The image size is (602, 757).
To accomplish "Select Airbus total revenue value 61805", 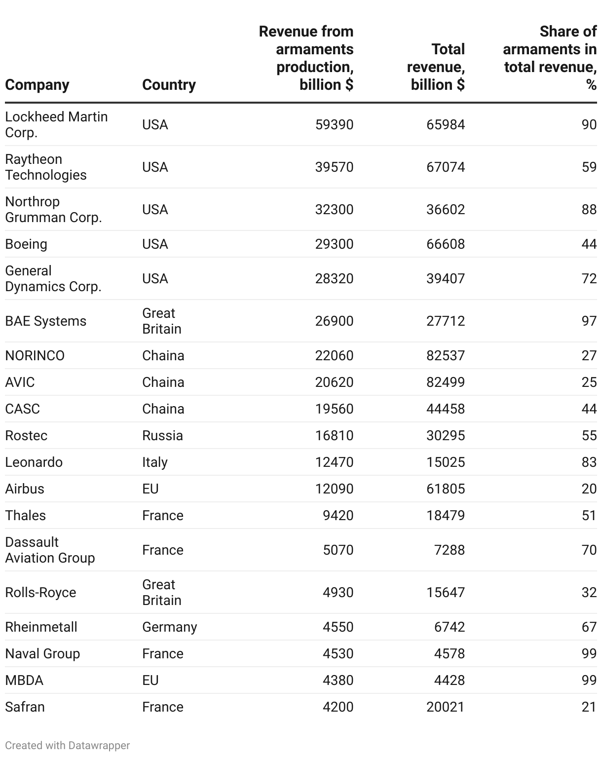I will (x=446, y=489).
